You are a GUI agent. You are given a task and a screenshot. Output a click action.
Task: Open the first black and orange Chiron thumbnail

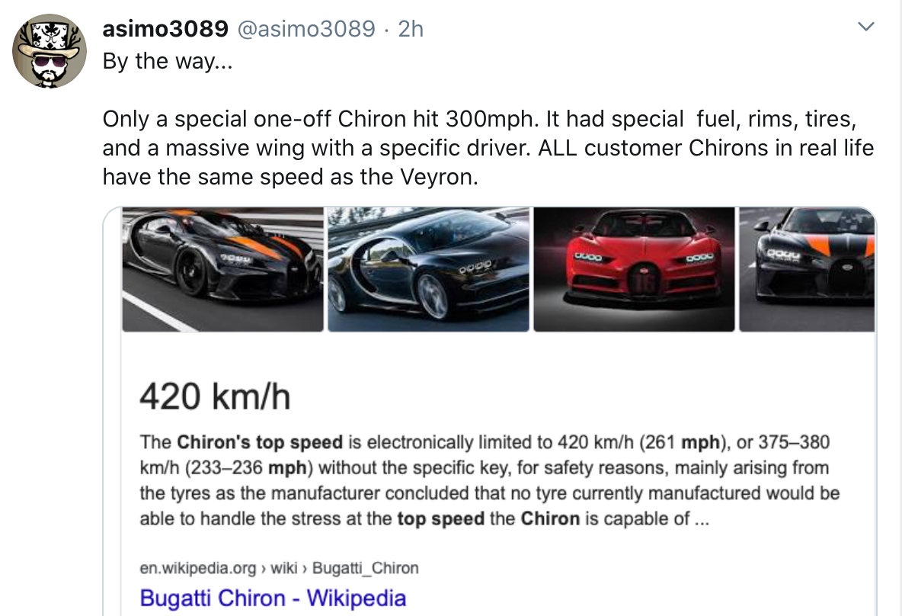click(x=222, y=269)
